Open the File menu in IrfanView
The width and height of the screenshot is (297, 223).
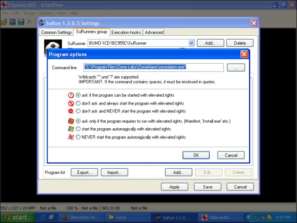pyautogui.click(x=5, y=13)
